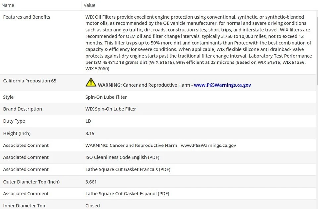Click the yellow warning triangle icon
The width and height of the screenshot is (318, 209).
pos(91,82)
